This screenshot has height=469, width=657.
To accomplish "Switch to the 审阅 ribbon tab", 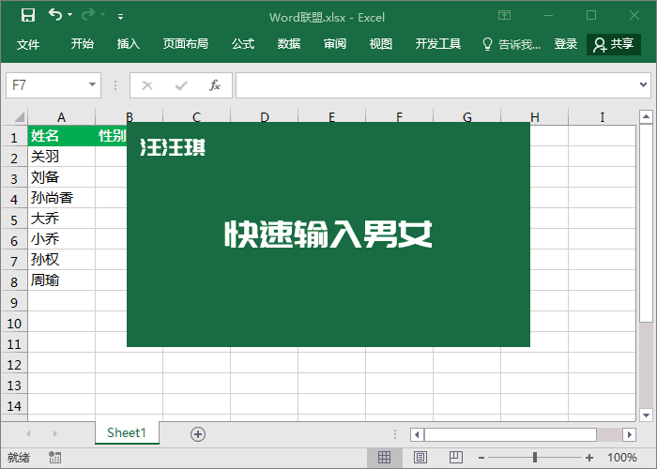I will click(335, 43).
